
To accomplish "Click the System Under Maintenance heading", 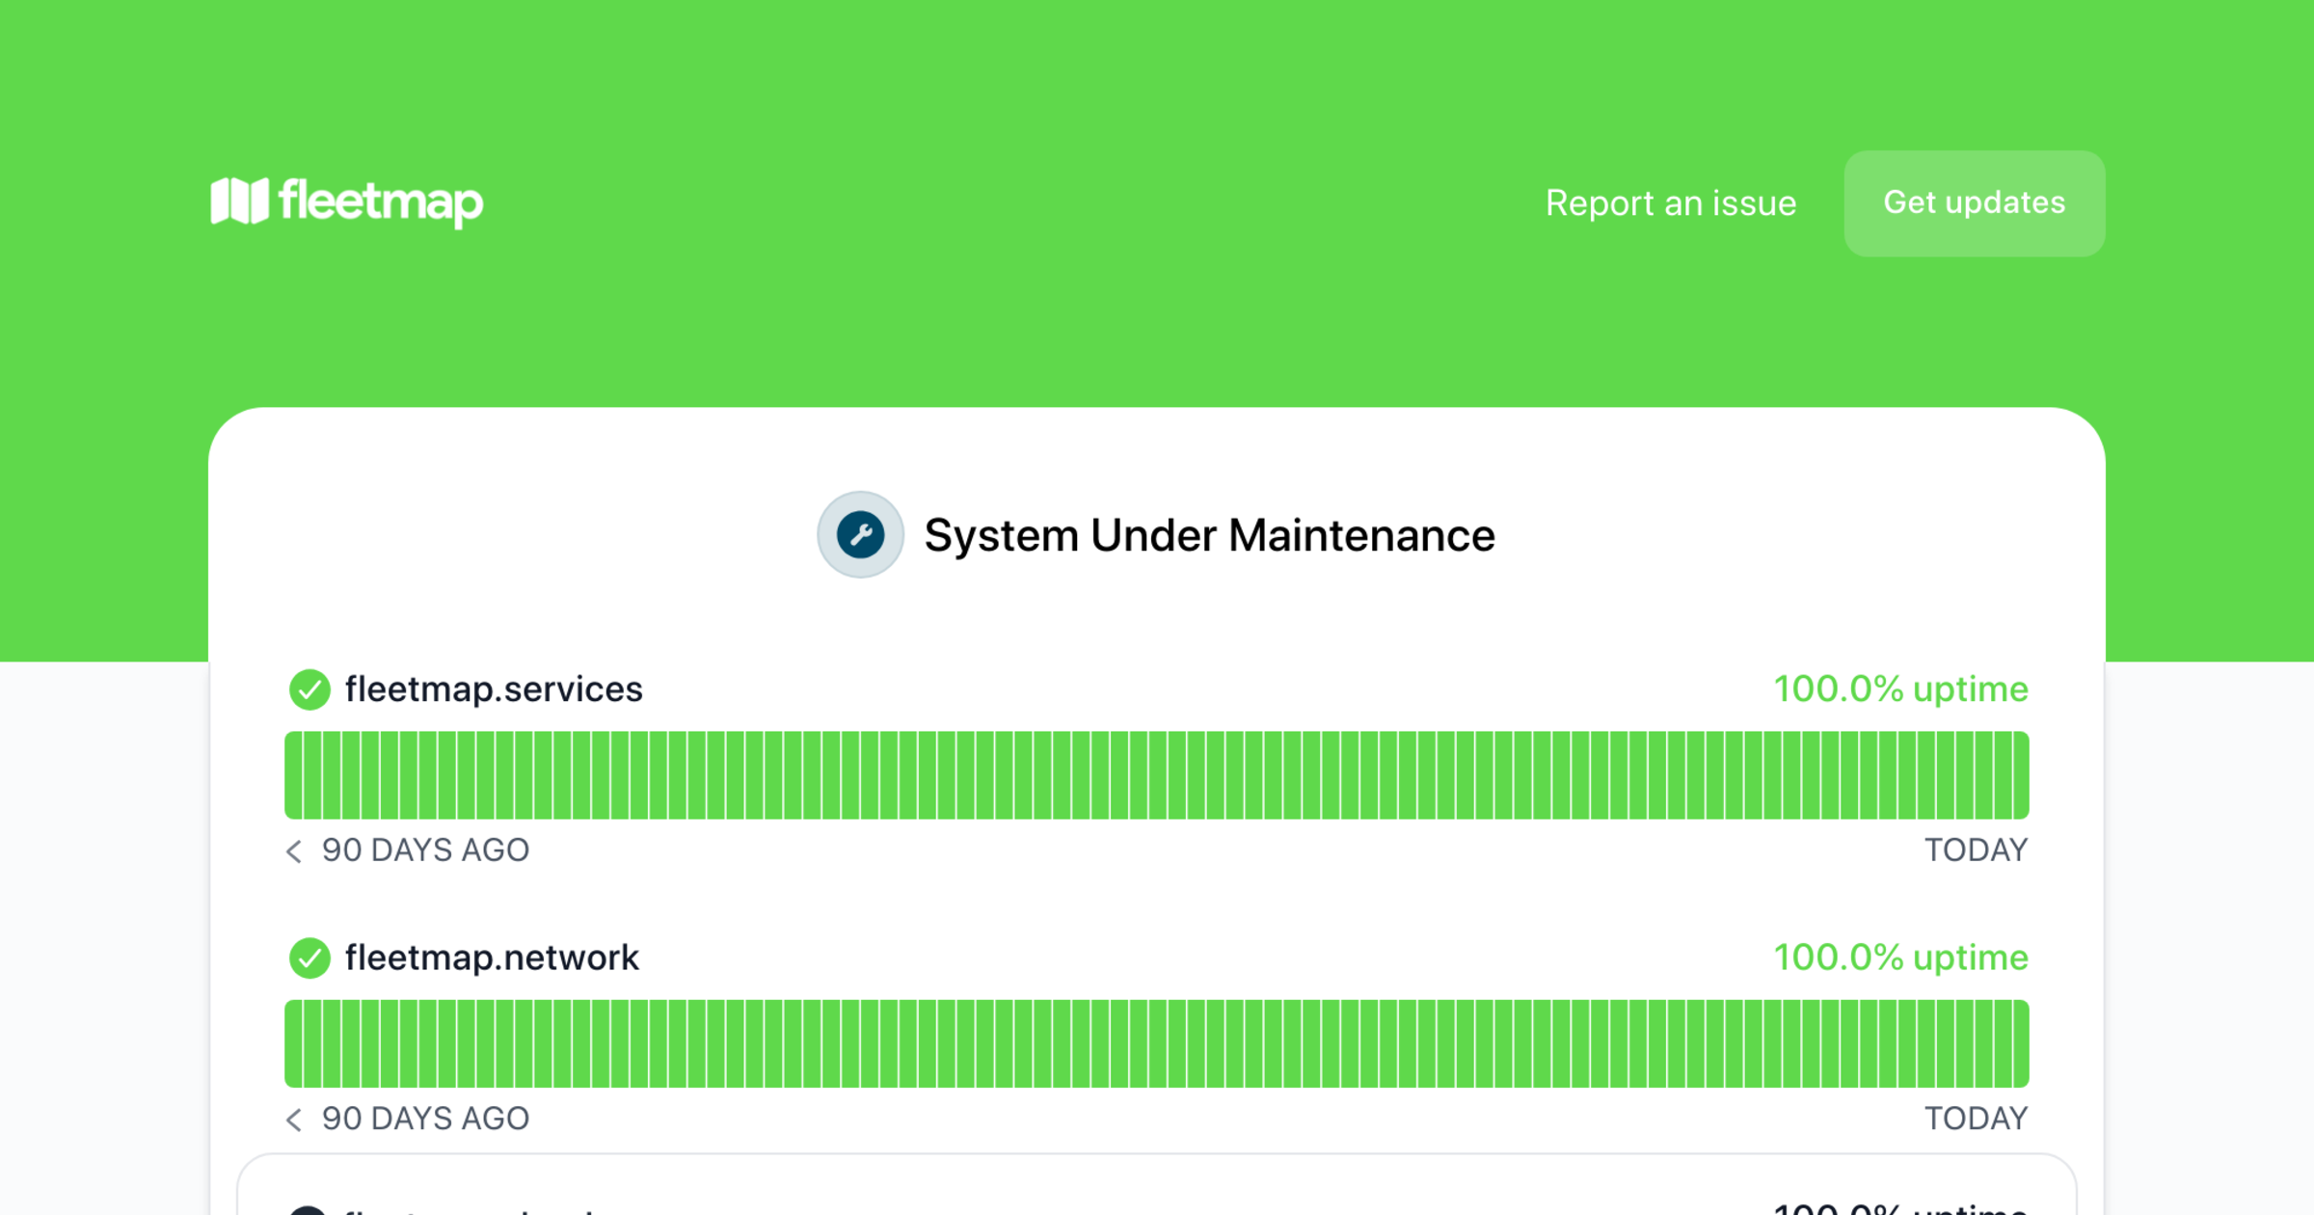I will (1209, 536).
